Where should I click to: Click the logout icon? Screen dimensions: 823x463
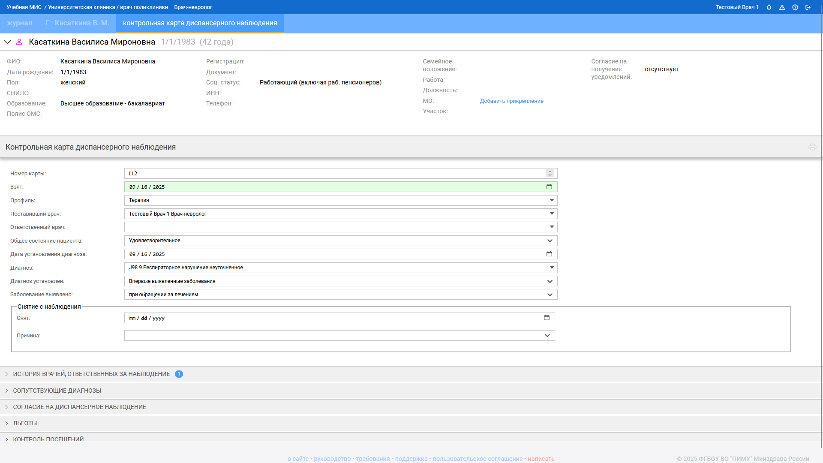(808, 7)
